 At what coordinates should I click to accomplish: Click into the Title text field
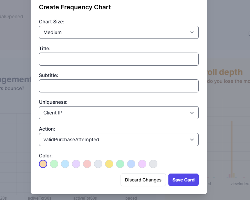118,59
